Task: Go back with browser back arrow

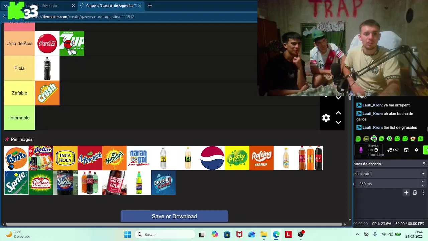Action: click(5, 17)
